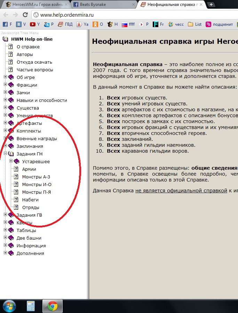Collapse the 'Задания ГН' tree node
This screenshot has width=238, height=313.
point(5,153)
